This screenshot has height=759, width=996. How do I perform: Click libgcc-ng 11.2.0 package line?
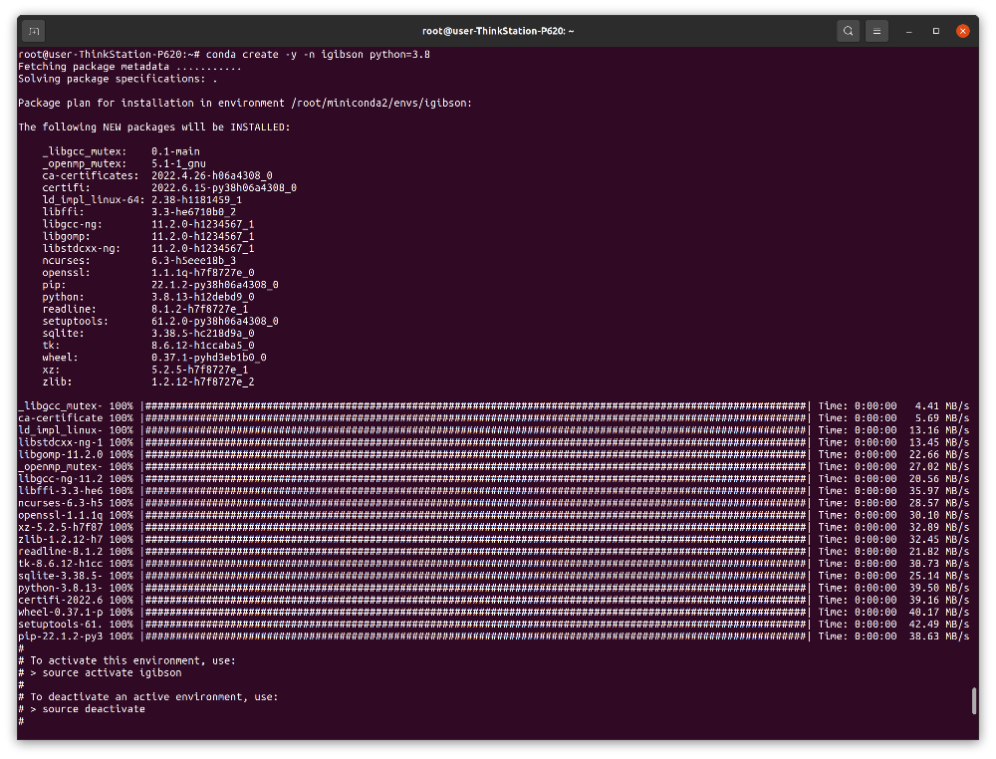pyautogui.click(x=148, y=223)
